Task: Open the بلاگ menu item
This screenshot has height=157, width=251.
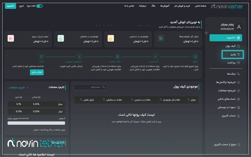Action: click(153, 6)
